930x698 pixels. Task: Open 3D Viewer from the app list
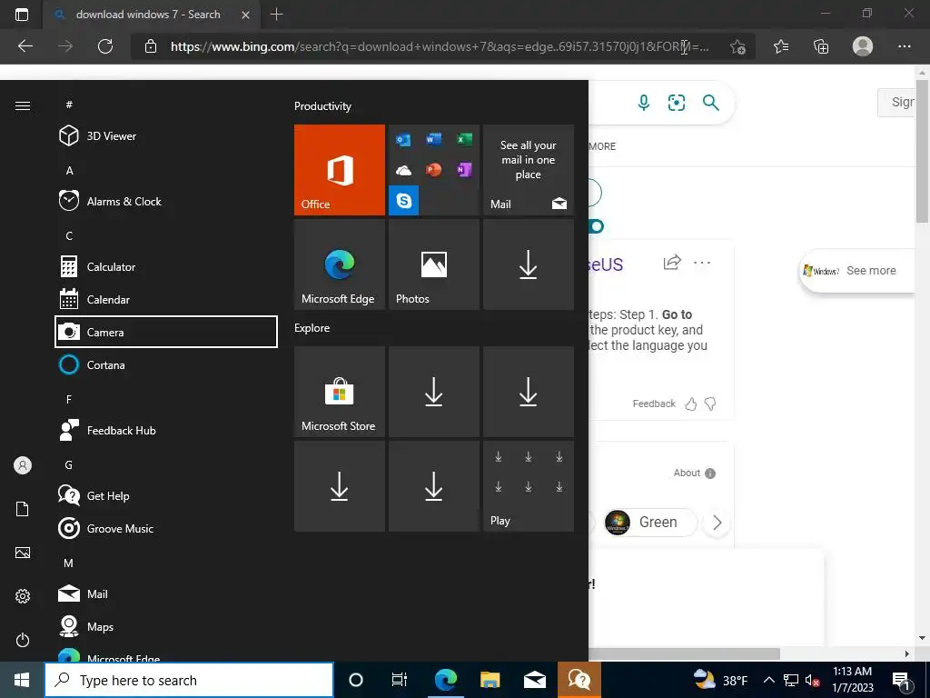click(166, 136)
